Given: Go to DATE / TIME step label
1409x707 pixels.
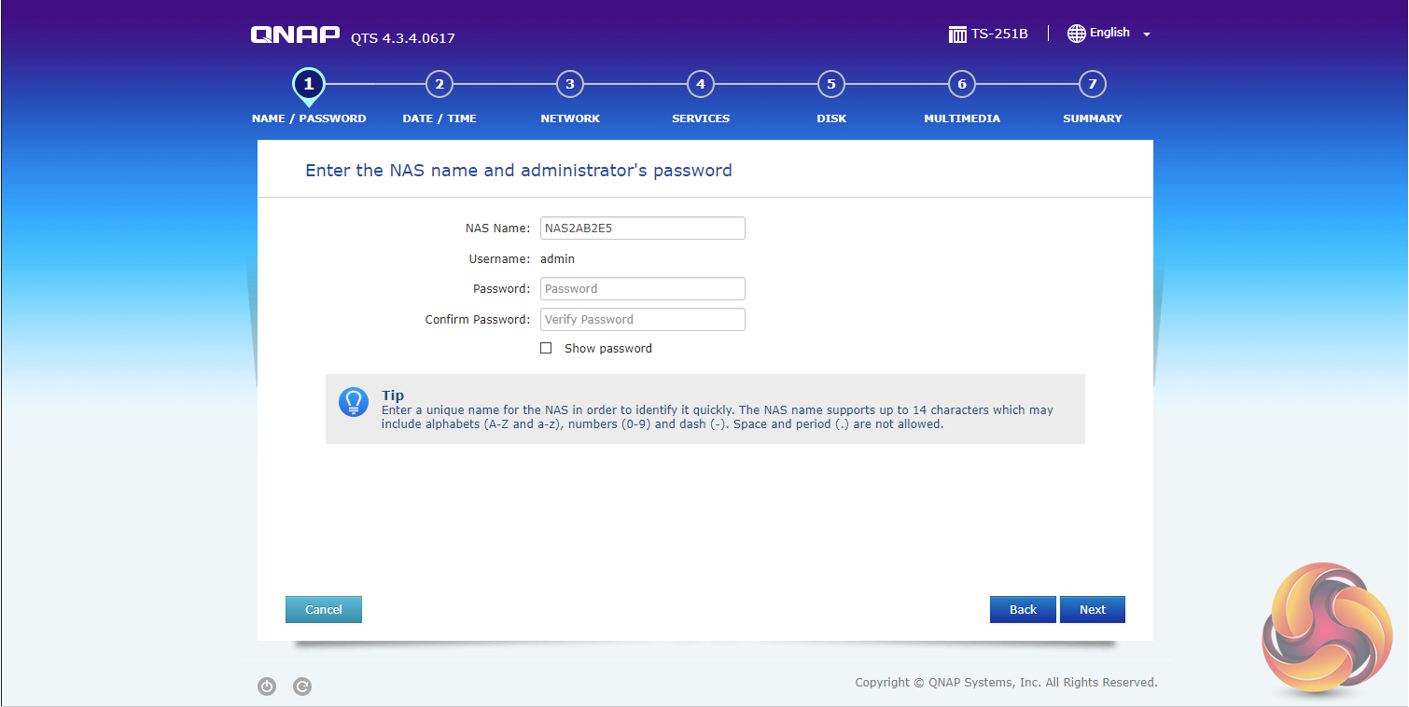Looking at the screenshot, I should [x=439, y=118].
